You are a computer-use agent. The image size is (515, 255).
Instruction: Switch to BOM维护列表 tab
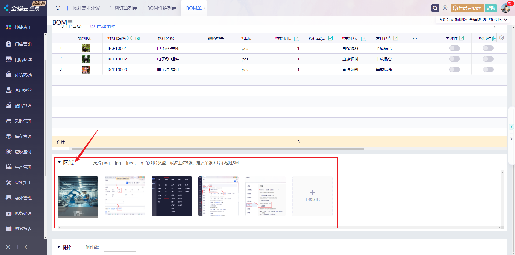click(162, 8)
